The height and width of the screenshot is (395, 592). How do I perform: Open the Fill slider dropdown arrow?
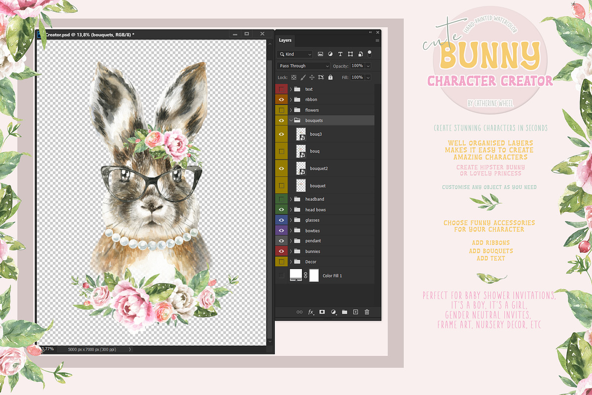coord(368,78)
